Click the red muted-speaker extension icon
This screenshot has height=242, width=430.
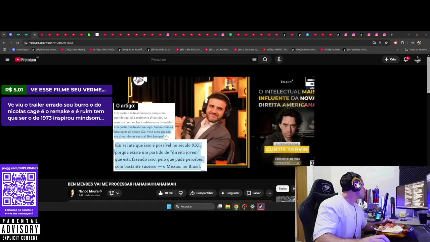point(396,43)
